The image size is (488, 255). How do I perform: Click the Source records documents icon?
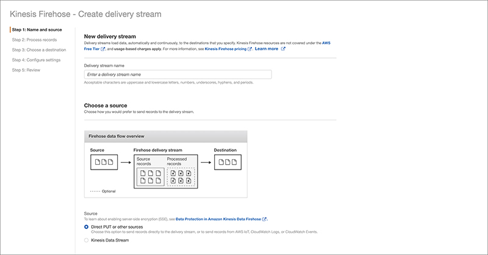(149, 176)
